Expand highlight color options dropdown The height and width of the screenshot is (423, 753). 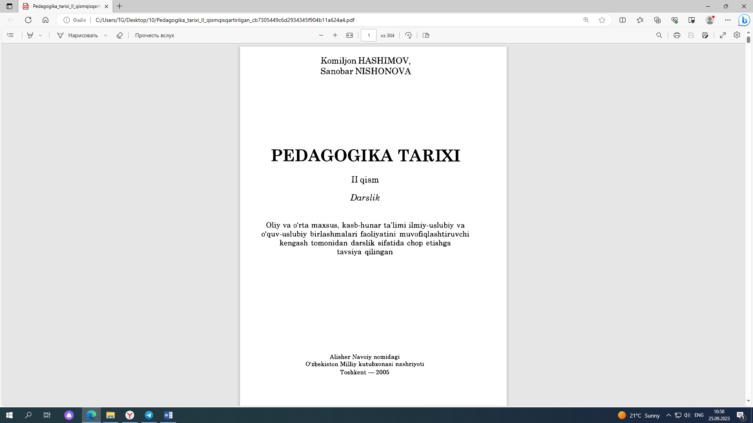tap(40, 35)
